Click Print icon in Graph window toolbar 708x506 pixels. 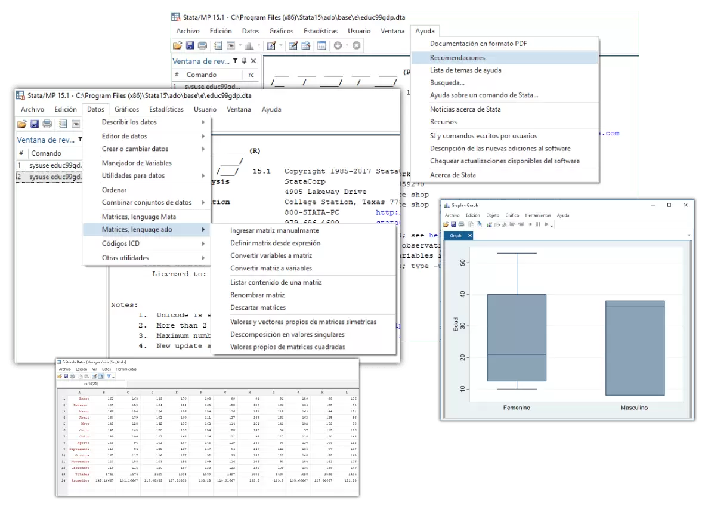click(461, 224)
